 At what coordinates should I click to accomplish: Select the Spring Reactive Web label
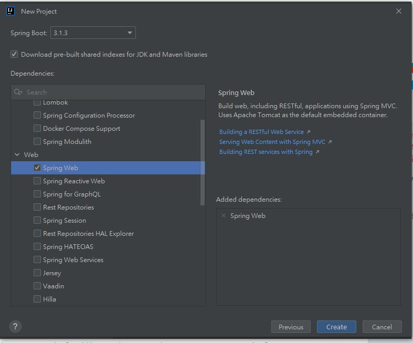click(74, 181)
